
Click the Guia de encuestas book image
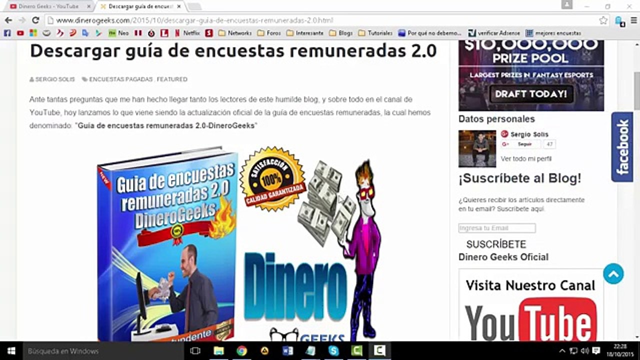(x=168, y=245)
